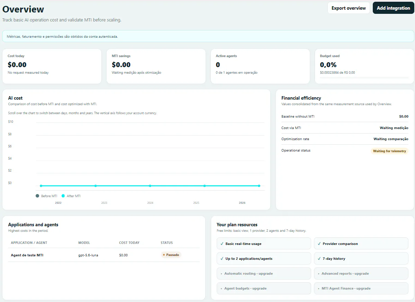
Task: Click Automatic routing upgrade item
Action: pyautogui.click(x=264, y=273)
